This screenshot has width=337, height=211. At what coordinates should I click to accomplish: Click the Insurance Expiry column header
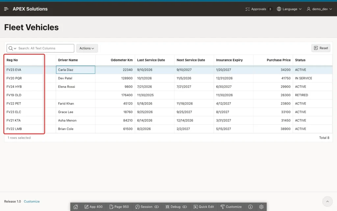pos(234,60)
